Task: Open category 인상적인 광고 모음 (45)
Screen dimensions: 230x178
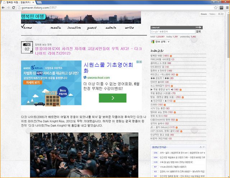Action: pyautogui.click(x=162, y=135)
